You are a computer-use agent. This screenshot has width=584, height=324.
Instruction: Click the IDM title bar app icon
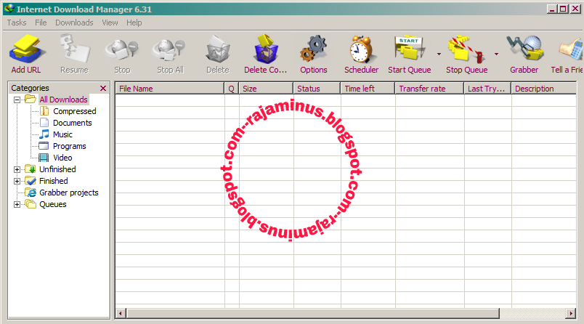point(9,9)
